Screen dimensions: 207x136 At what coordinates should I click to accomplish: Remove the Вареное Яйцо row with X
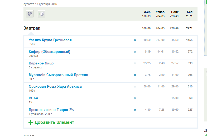click(135, 63)
